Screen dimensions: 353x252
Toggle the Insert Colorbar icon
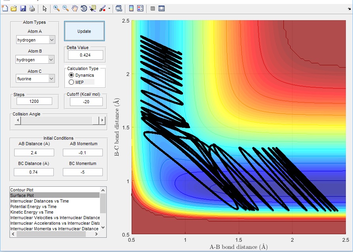coord(132,8)
